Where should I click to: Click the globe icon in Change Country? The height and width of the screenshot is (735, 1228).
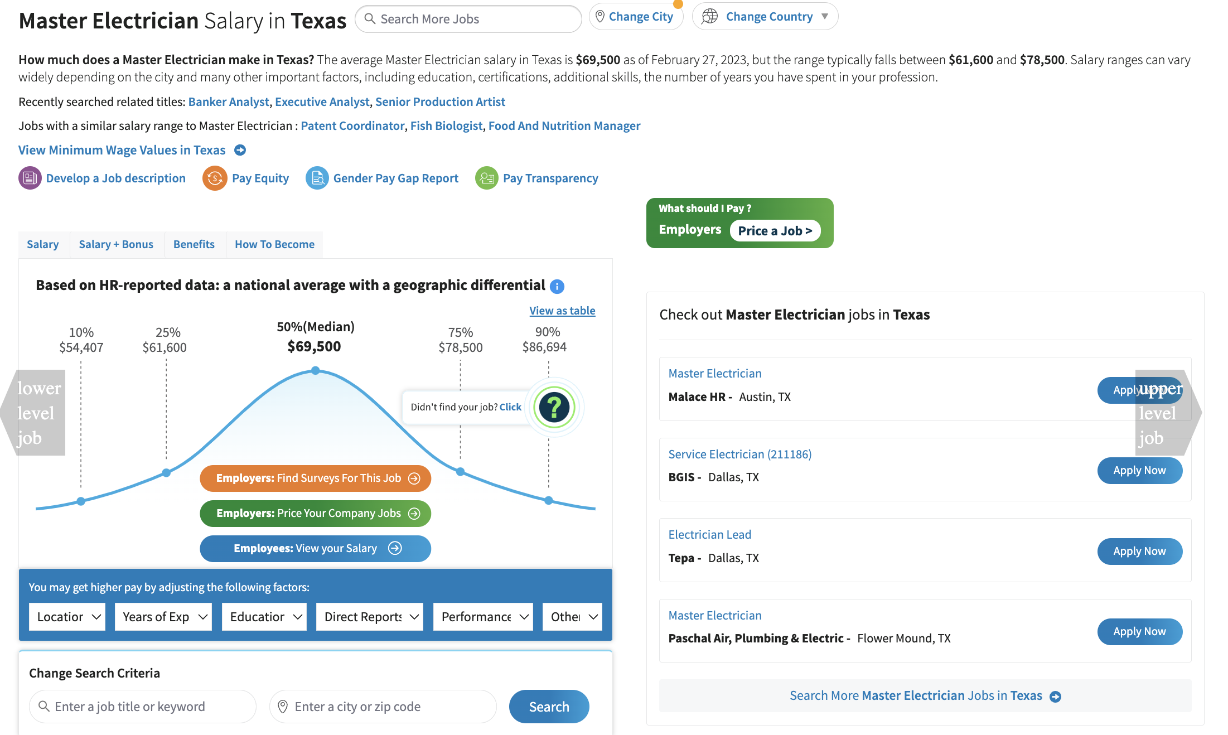click(709, 17)
